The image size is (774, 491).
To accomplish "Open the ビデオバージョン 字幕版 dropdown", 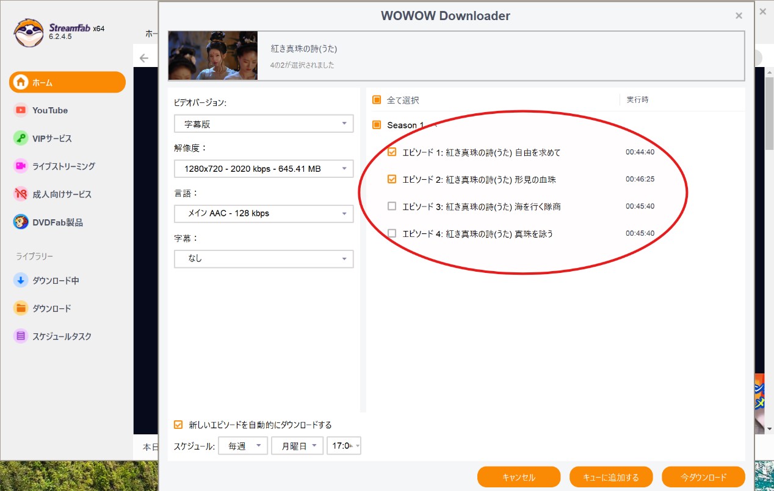I will 264,124.
